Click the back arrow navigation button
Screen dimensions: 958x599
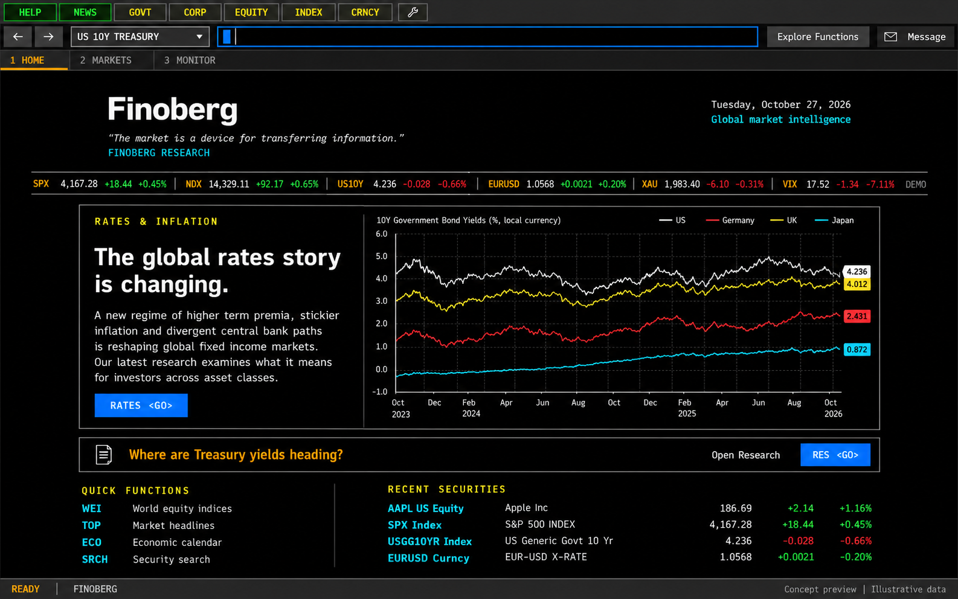18,37
